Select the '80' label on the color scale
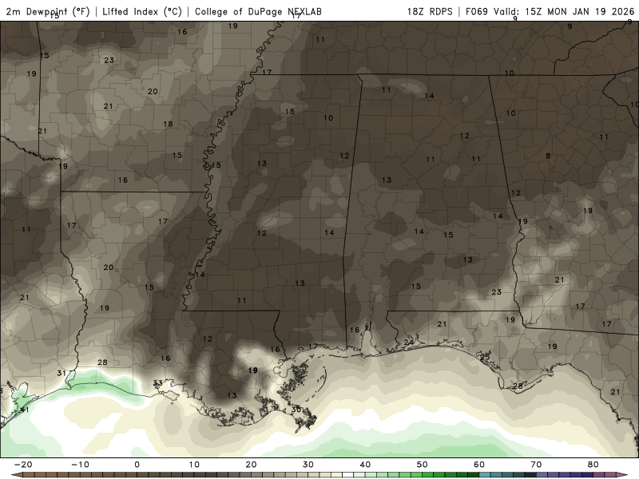Screen dimensions: 639x479 coord(593,465)
